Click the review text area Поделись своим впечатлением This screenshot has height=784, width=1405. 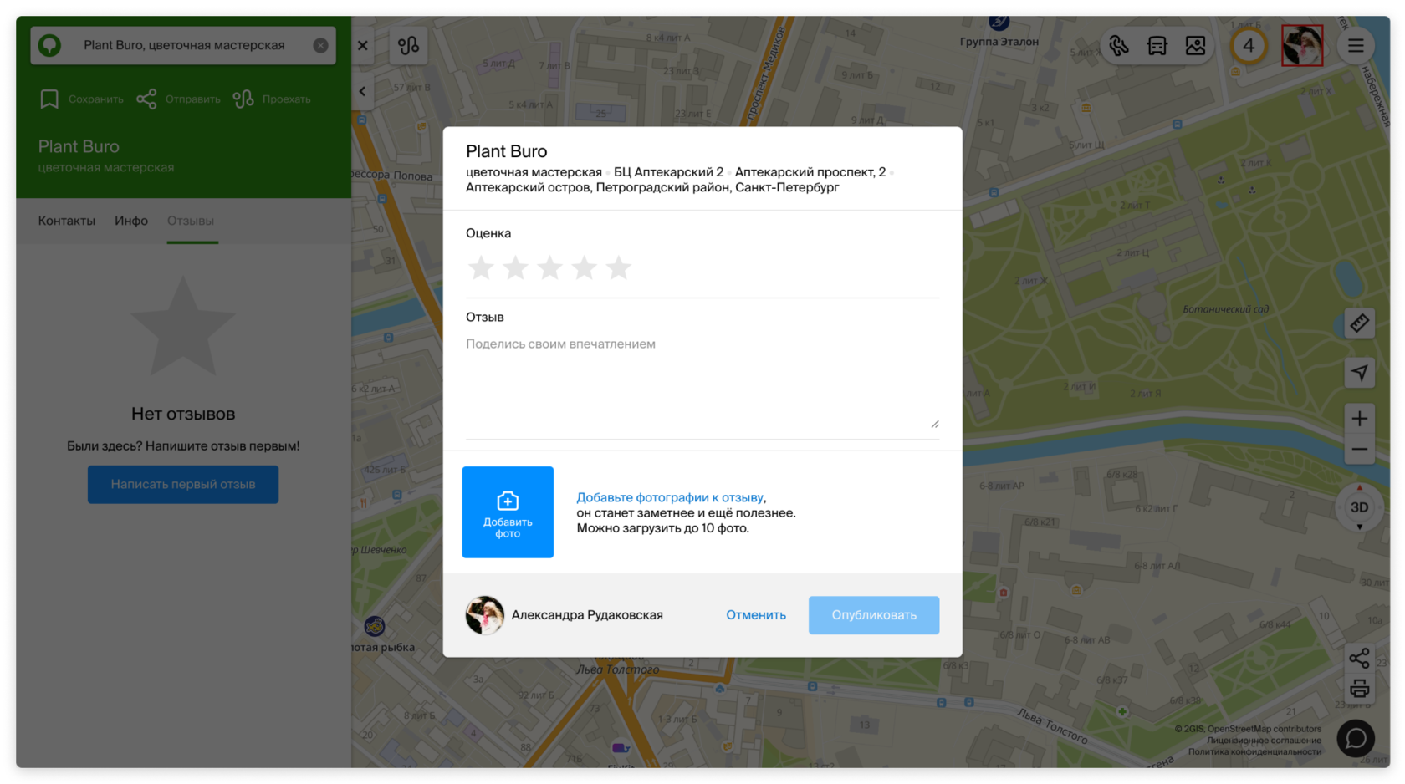click(x=702, y=383)
